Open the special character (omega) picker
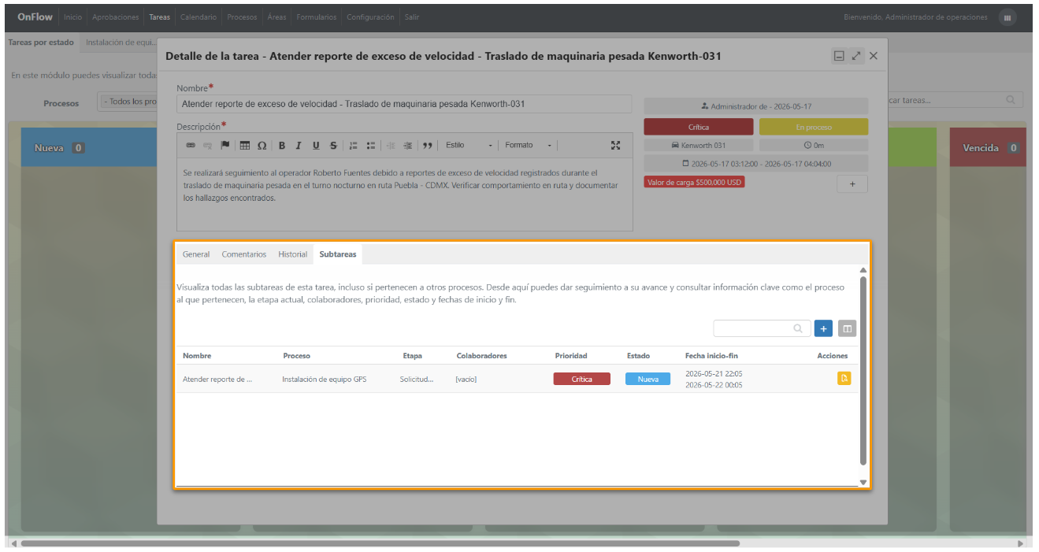1039x552 pixels. (262, 146)
